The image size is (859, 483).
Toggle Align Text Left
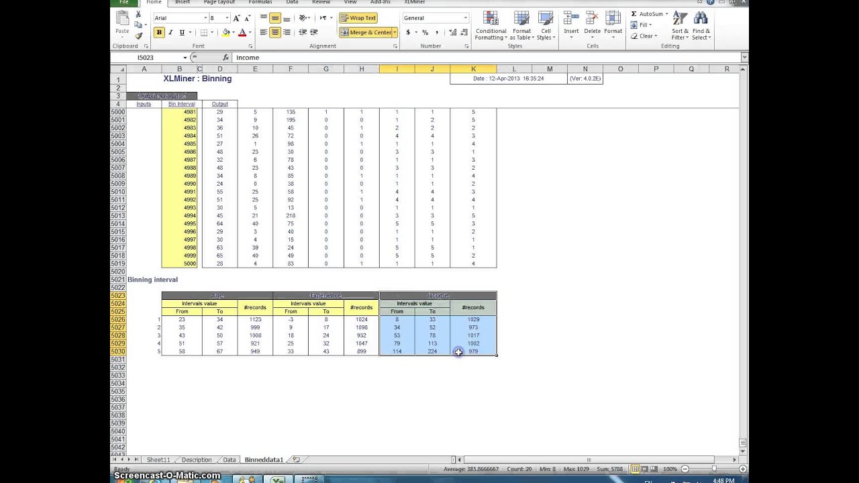coord(263,32)
